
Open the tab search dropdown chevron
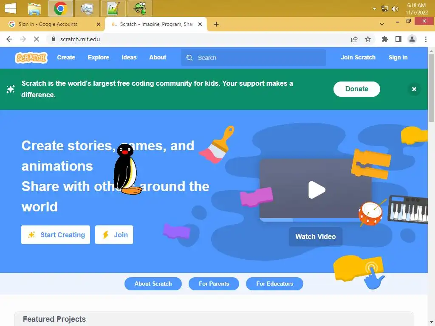(x=382, y=24)
